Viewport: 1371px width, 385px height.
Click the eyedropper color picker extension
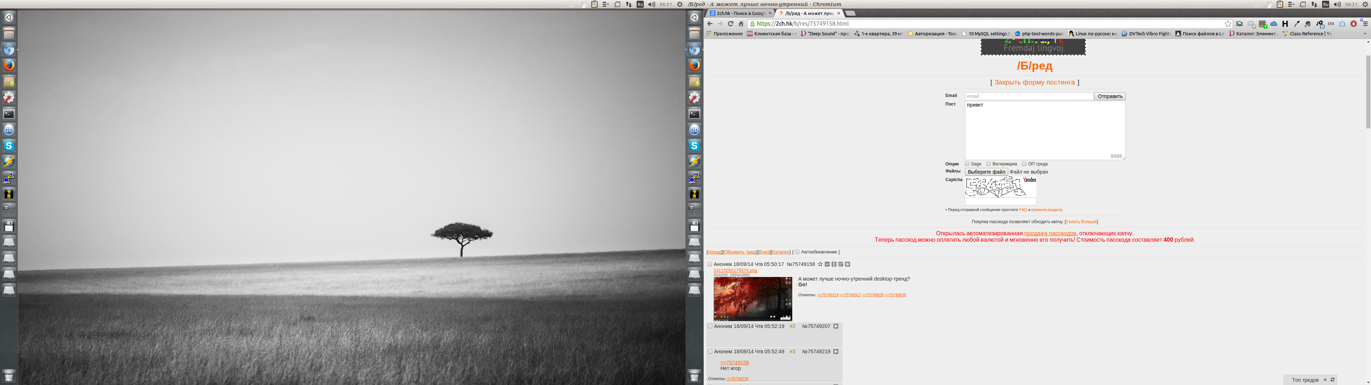coord(1296,24)
